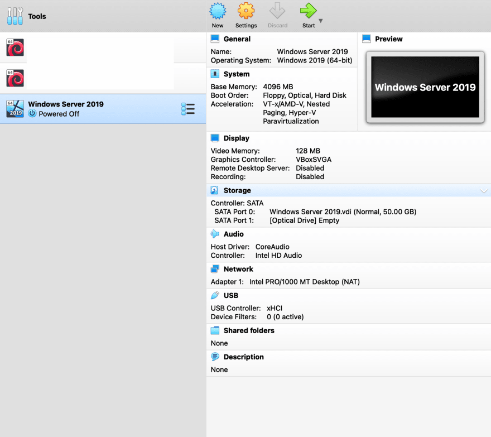Viewport: 491px width, 437px height.
Task: Click the VBoxSVGA graphics controller value
Action: [x=314, y=160]
